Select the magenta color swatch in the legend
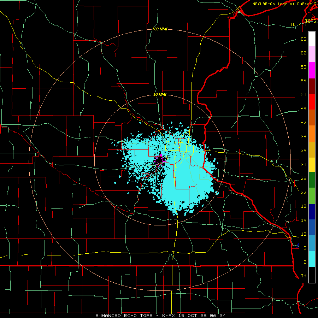The height and width of the screenshot is (318, 318). pos(312,70)
